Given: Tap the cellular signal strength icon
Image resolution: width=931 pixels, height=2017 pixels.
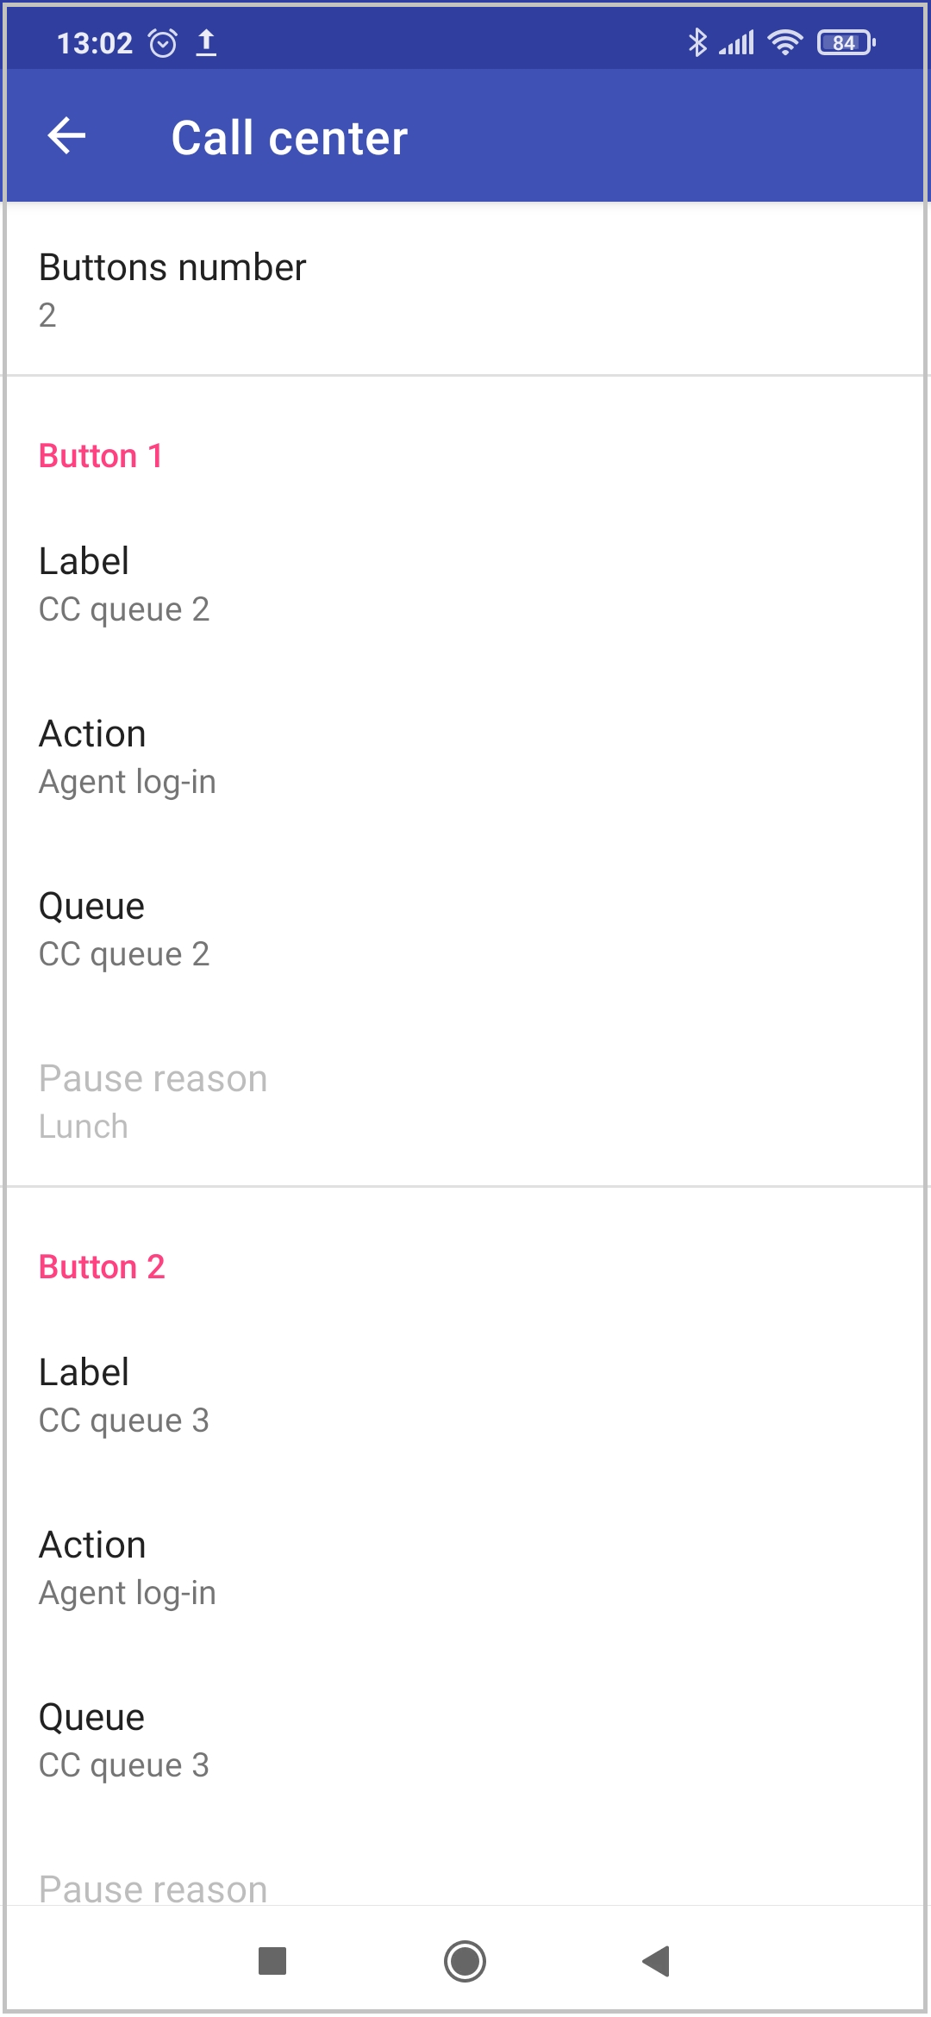Looking at the screenshot, I should pos(737,42).
